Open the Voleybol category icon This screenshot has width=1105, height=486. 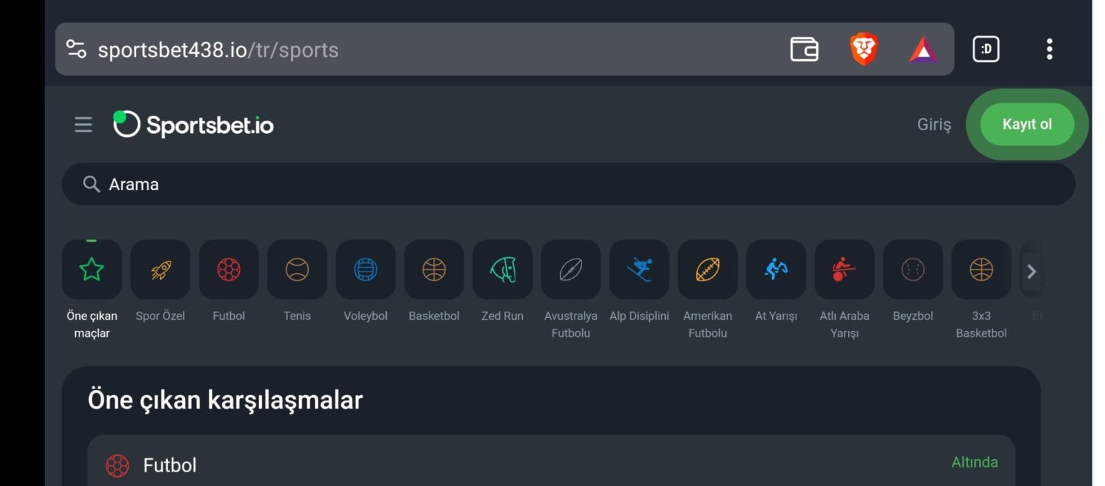point(365,270)
